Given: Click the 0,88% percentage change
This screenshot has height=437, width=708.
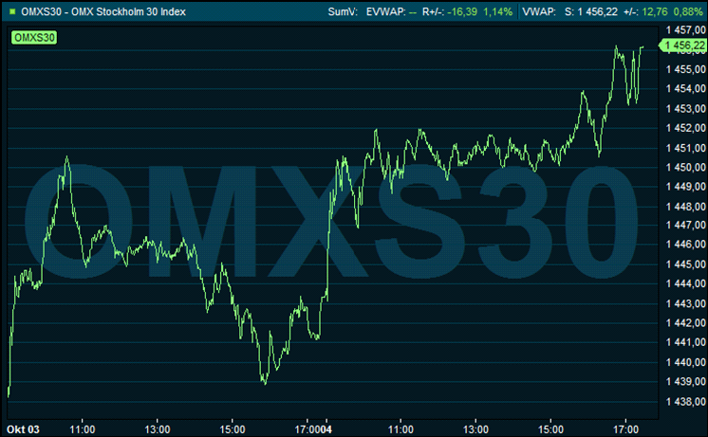Looking at the screenshot, I should click(688, 11).
